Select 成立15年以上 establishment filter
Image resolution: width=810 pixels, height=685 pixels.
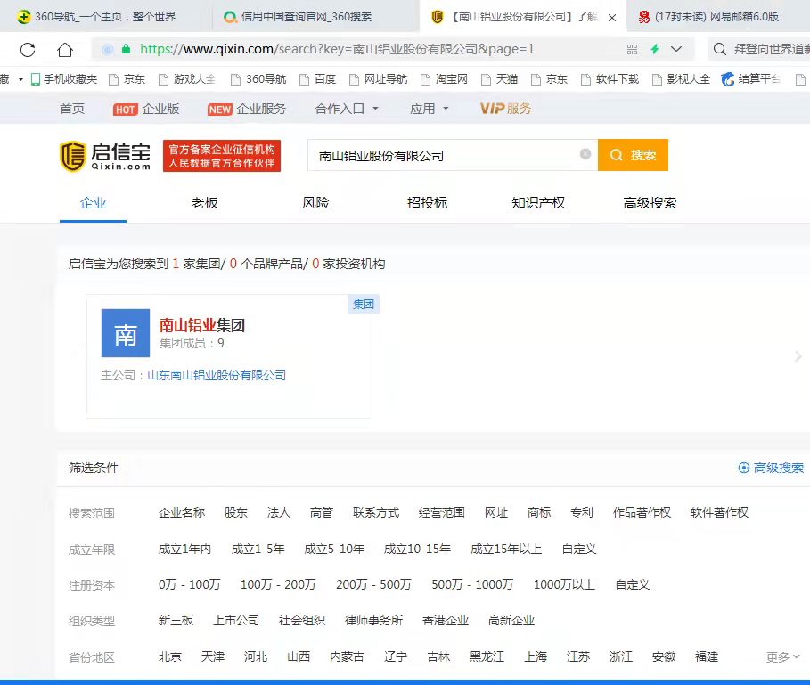506,549
